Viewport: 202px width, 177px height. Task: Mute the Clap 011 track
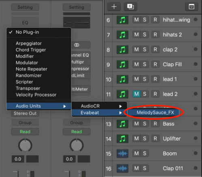point(136,168)
